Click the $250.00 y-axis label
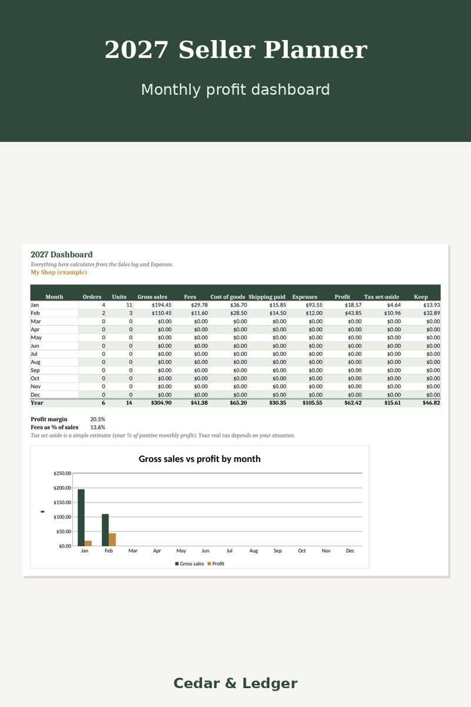Screen dimensions: 471x707 [62, 473]
